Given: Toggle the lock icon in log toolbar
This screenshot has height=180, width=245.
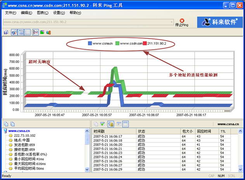Looking at the screenshot, I should point(110,124).
